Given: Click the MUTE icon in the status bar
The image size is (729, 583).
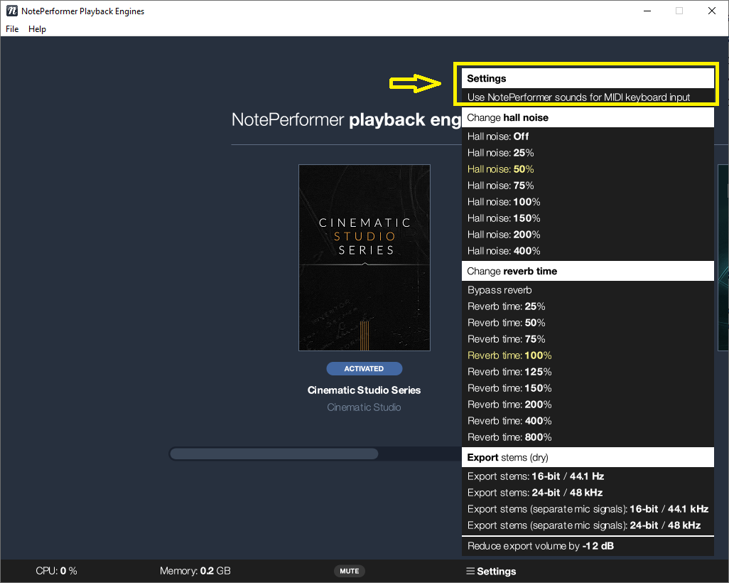Looking at the screenshot, I should 349,571.
